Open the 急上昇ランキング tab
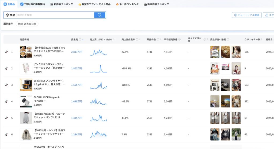Viewport: 274px width, 149px height. 127,4
